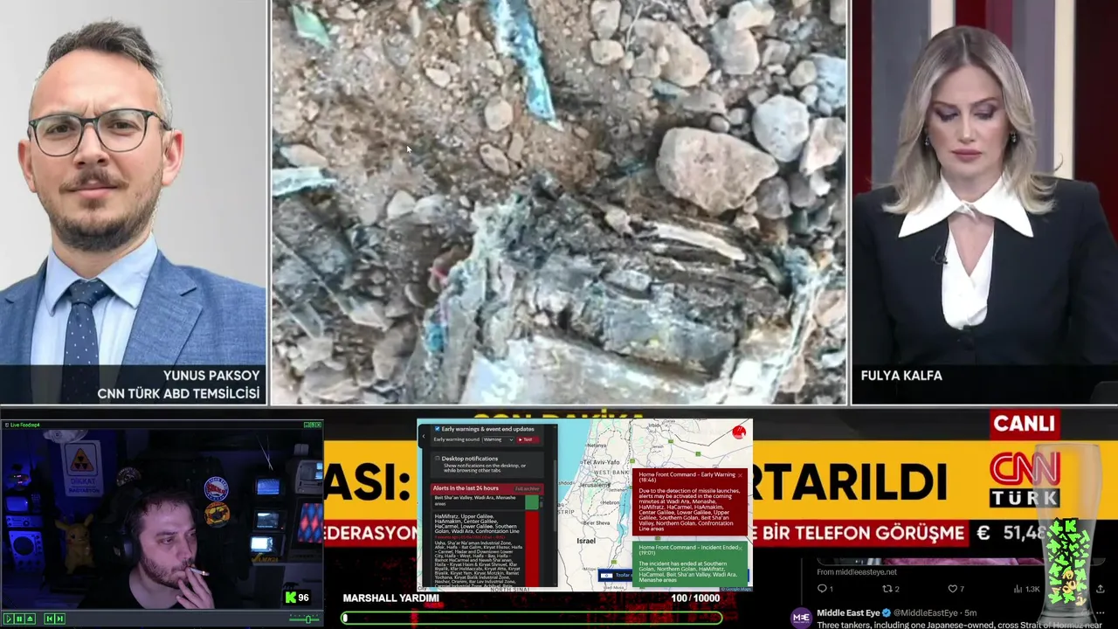This screenshot has height=629, width=1118.
Task: Follow the From middleeasteye.net link
Action: (x=857, y=571)
